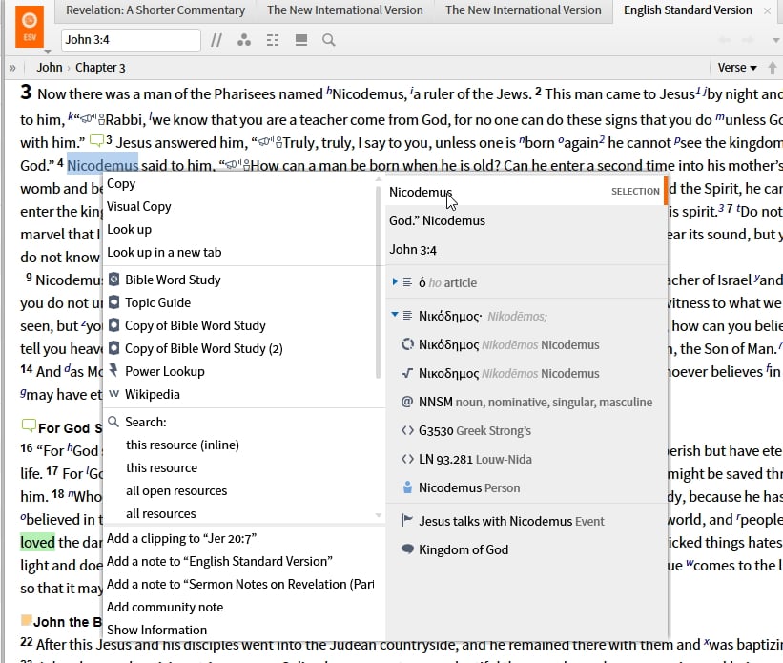The width and height of the screenshot is (783, 663).
Task: Click the magnifier icon beside Search:
Action: click(x=113, y=422)
